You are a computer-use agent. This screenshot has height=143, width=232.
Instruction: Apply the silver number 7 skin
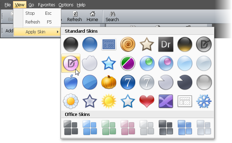click(x=147, y=82)
